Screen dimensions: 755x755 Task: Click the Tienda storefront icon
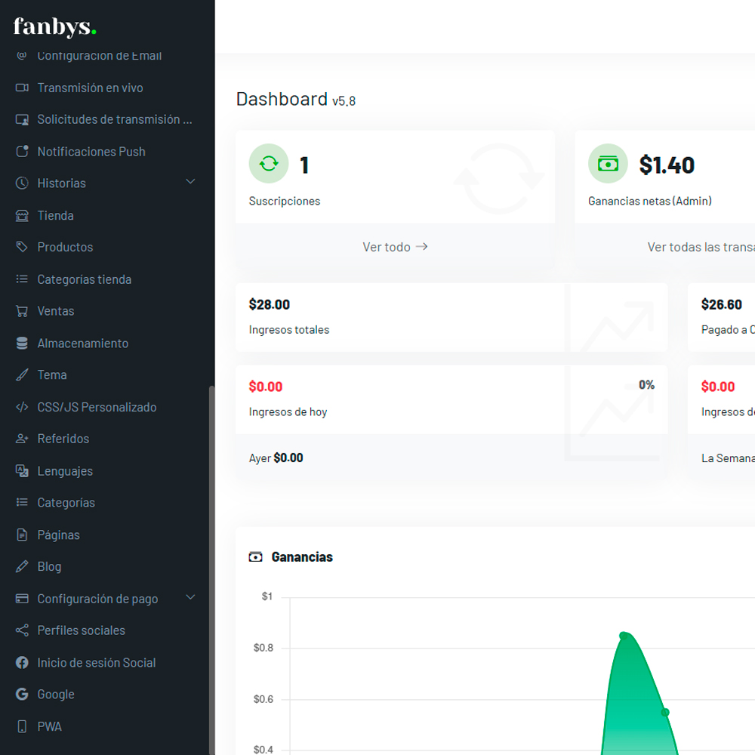[22, 216]
